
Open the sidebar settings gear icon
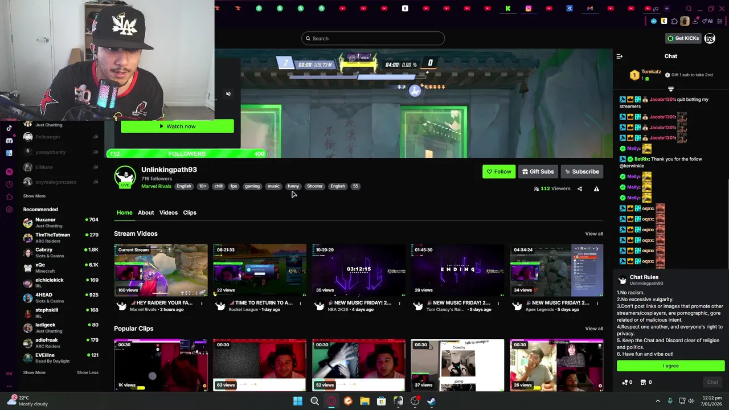point(9,209)
